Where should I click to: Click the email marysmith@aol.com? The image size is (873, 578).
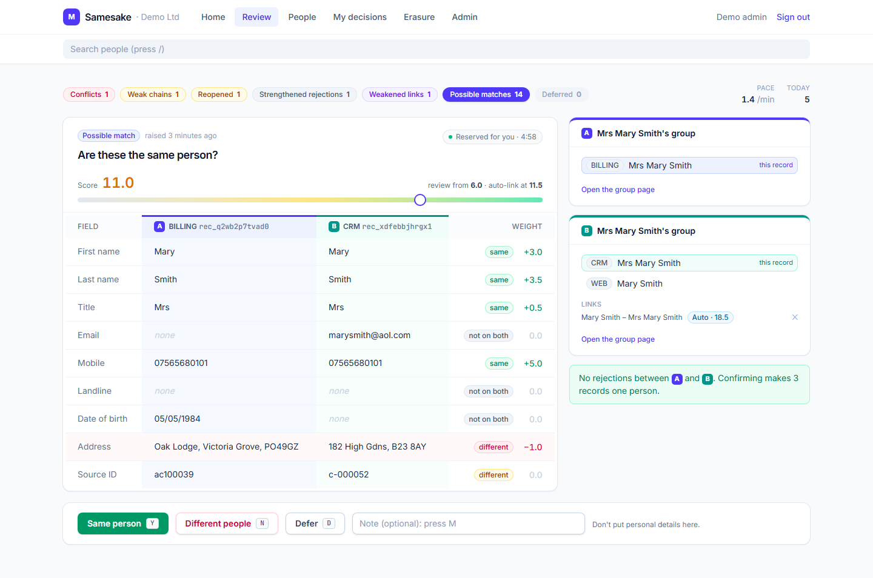(x=369, y=335)
